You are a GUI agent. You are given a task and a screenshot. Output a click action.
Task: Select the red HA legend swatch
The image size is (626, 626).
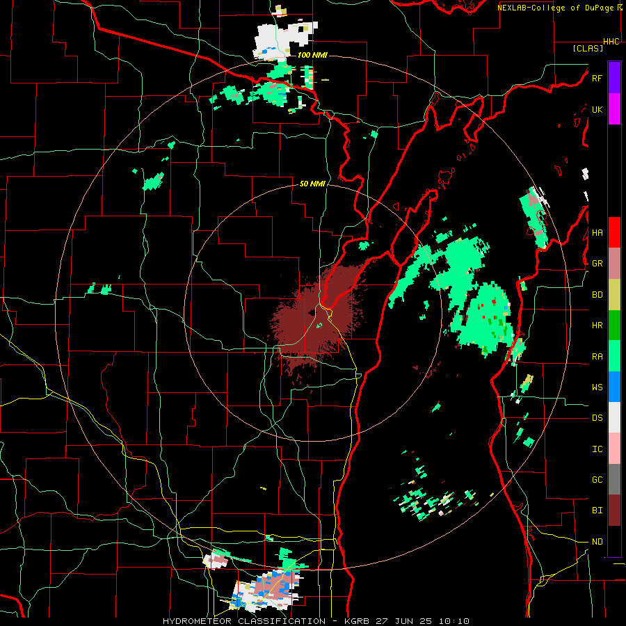pos(614,232)
